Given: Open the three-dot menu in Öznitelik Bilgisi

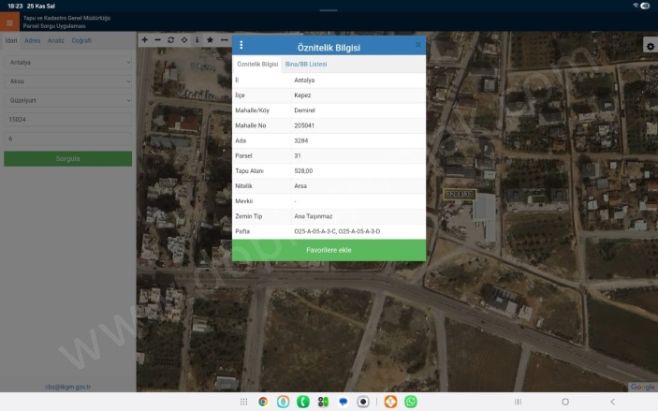Looking at the screenshot, I should click(241, 45).
